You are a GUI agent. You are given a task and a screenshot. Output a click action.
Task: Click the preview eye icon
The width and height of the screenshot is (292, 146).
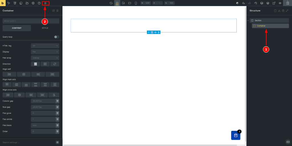coord(280,3)
